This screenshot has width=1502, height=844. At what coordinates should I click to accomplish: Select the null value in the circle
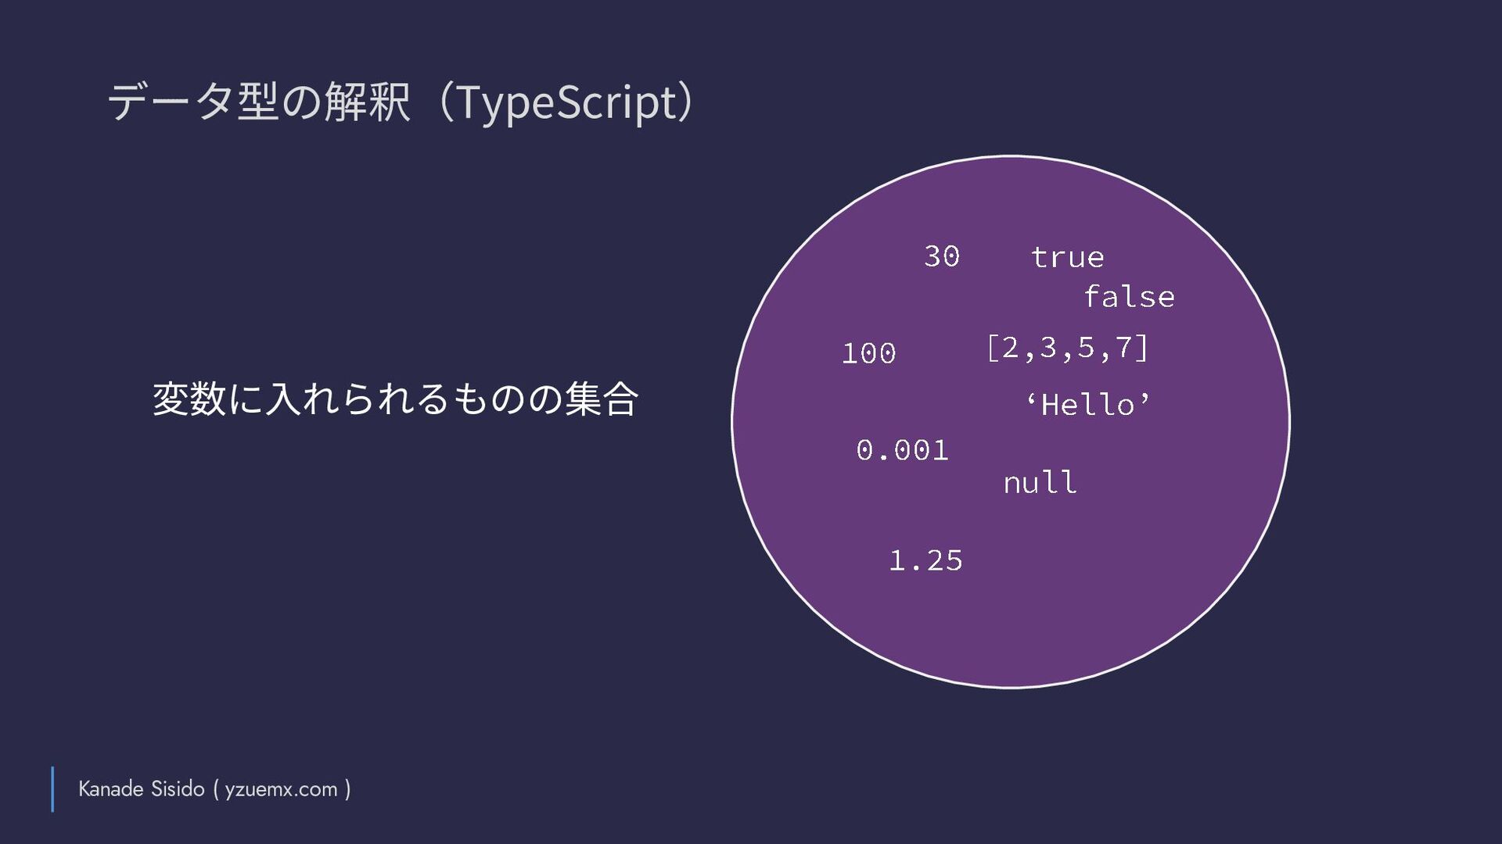(x=1040, y=482)
